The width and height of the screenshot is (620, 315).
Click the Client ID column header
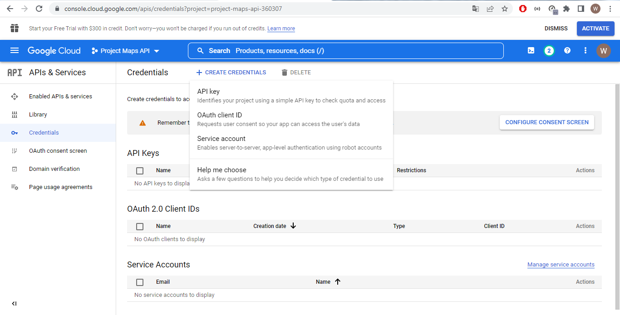pos(494,226)
